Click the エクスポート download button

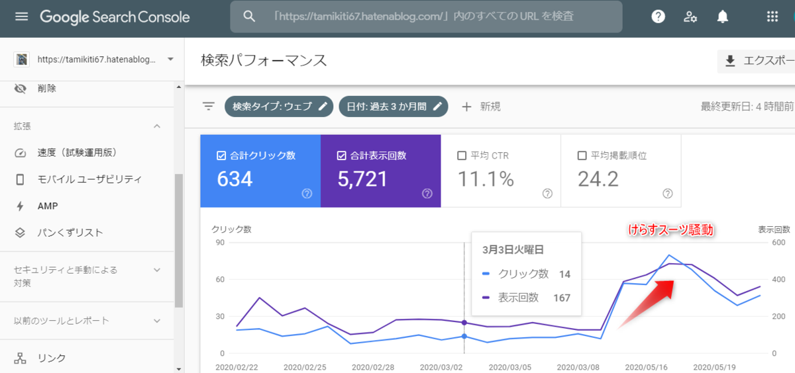click(756, 62)
